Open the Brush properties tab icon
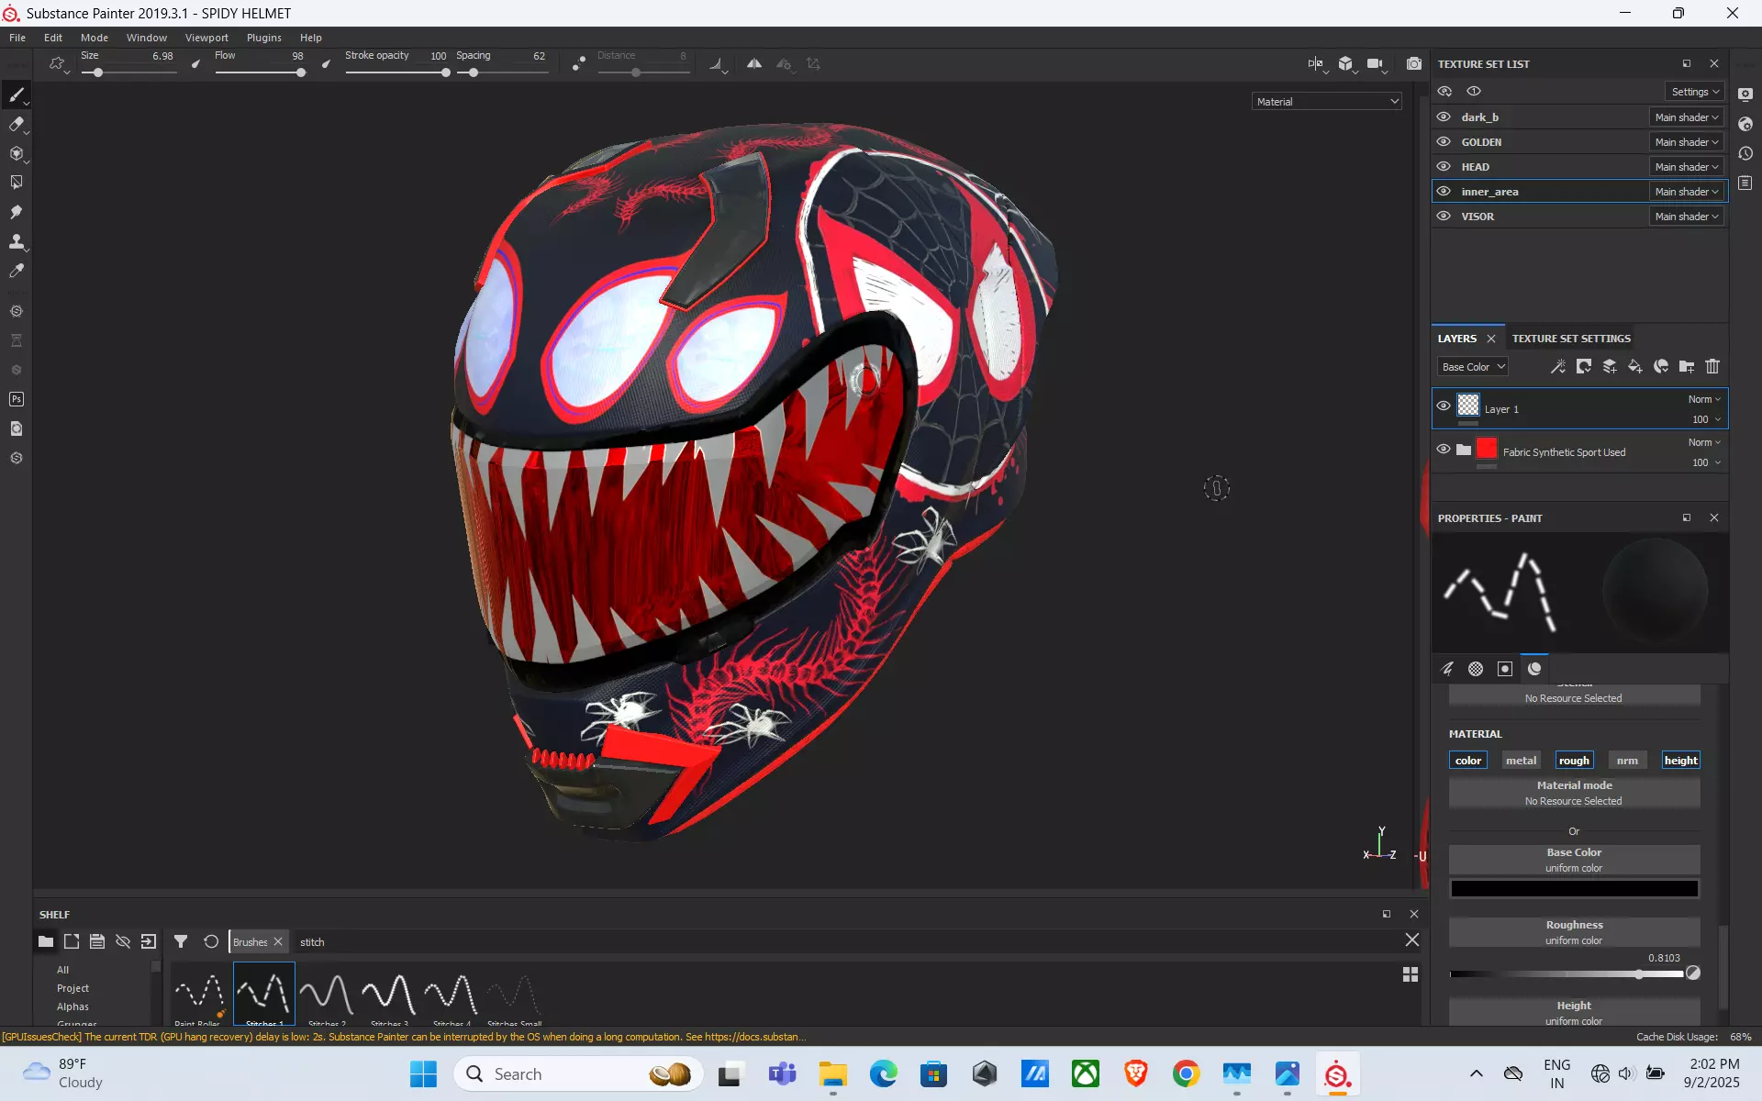The height and width of the screenshot is (1101, 1762). pyautogui.click(x=1447, y=669)
